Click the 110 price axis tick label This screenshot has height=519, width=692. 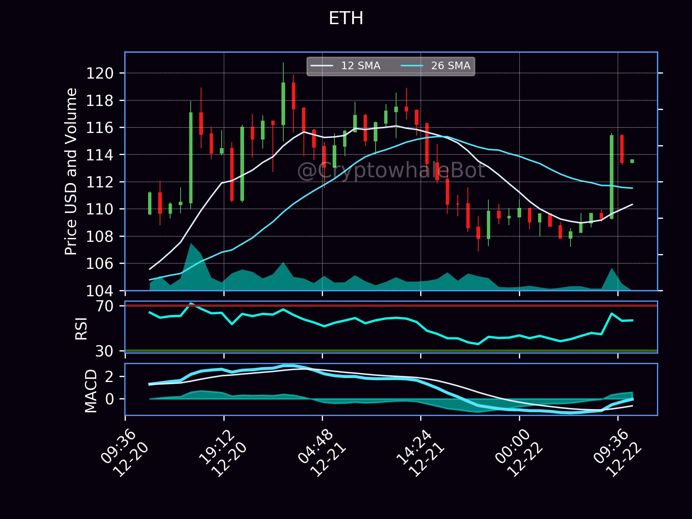click(x=99, y=209)
